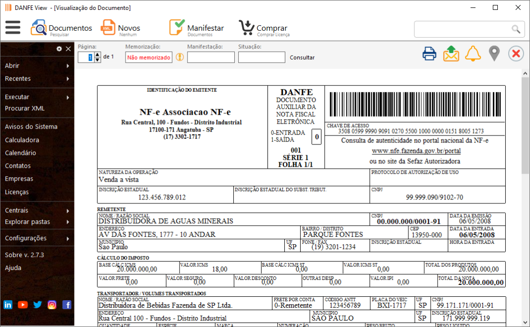Click the sidebar settings gear icon
Screen dimensions: 530x327
59,49
